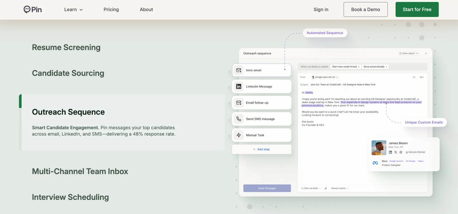
Task: Close the Outreach sequence panel
Action: [x=426, y=53]
